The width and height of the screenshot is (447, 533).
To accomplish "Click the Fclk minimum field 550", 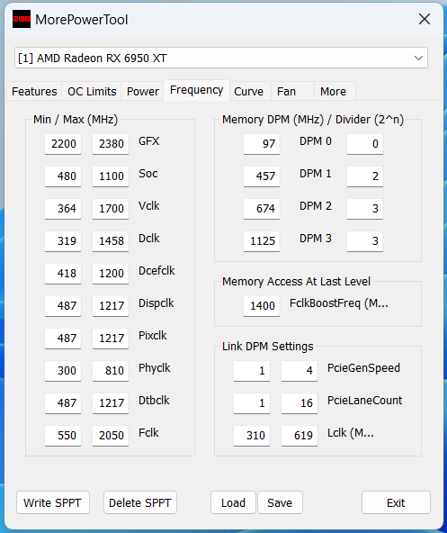I will (63, 436).
